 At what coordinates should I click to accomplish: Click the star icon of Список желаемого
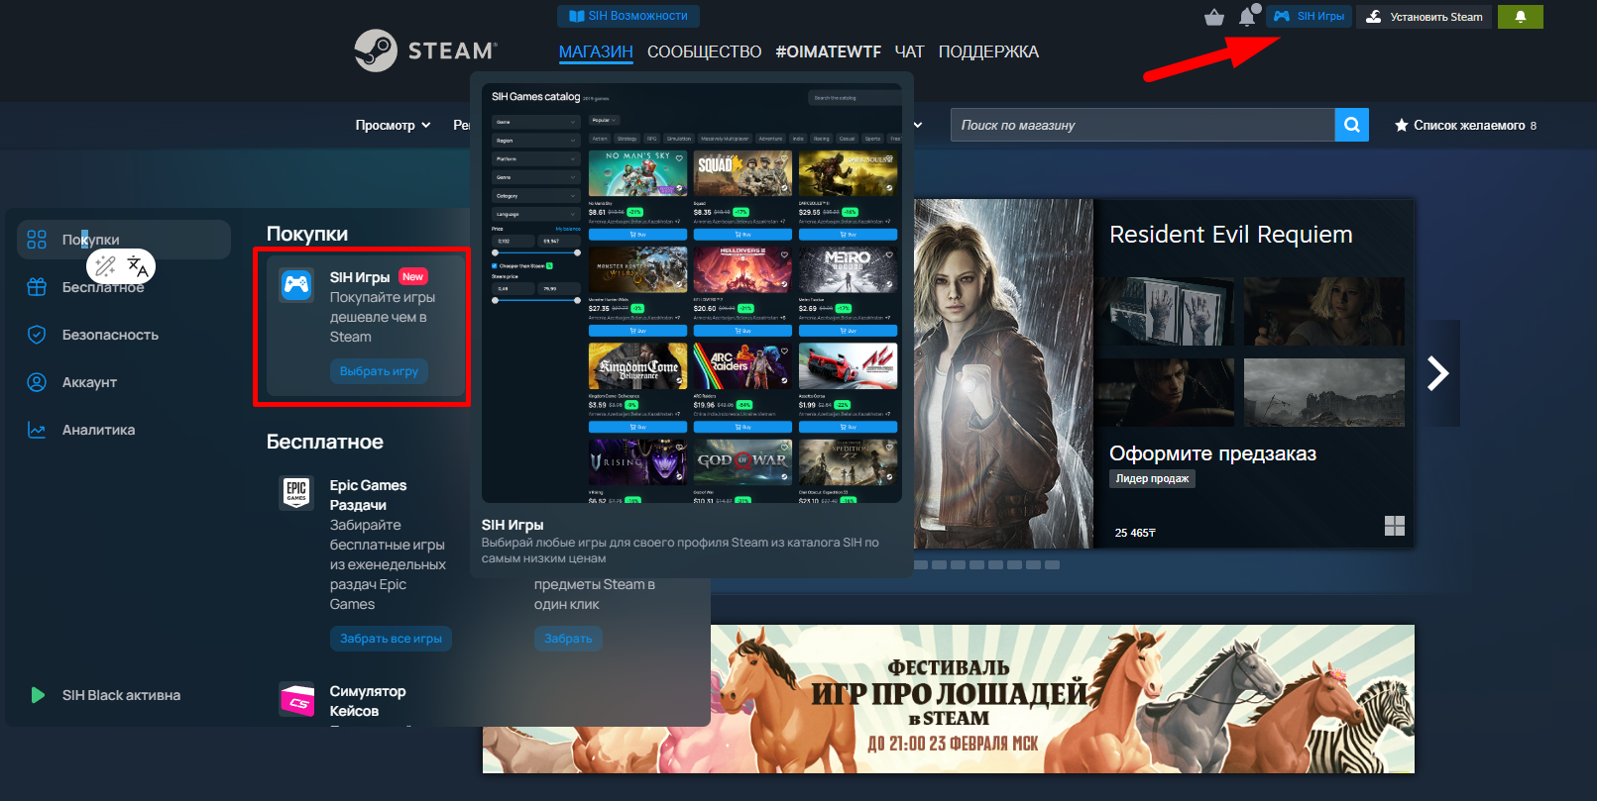[x=1402, y=126]
